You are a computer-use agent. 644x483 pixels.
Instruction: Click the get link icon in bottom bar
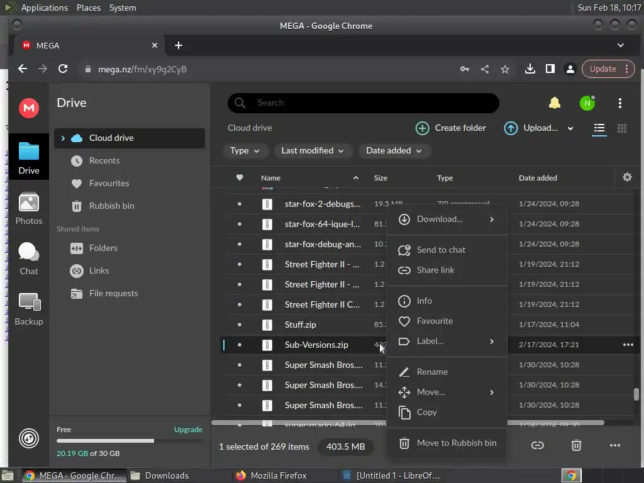click(x=537, y=445)
